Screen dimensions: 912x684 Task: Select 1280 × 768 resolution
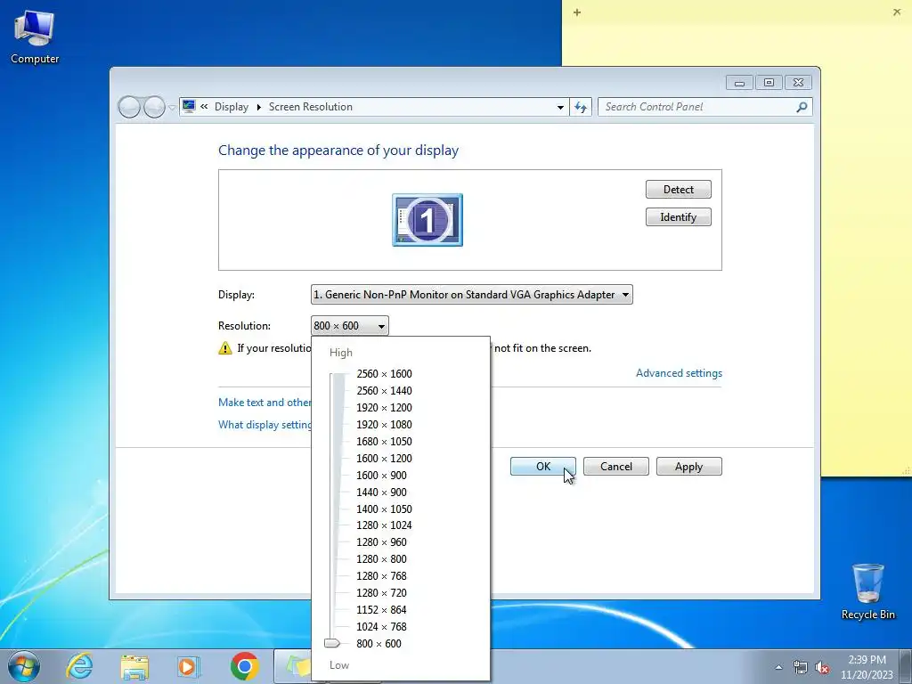pyautogui.click(x=381, y=576)
